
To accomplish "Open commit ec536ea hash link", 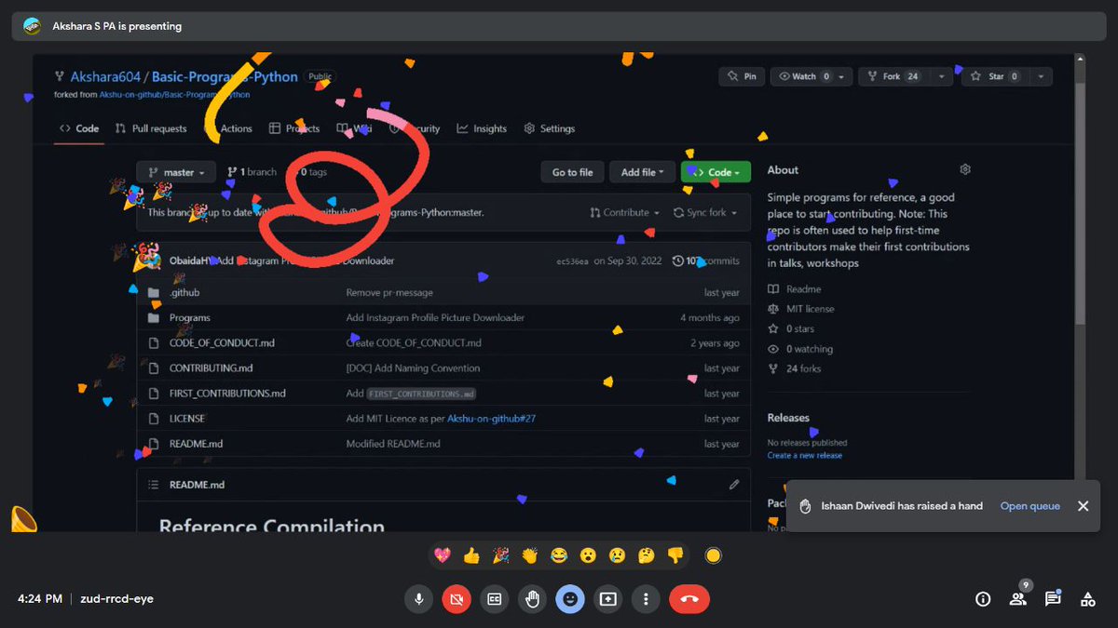I will (572, 261).
